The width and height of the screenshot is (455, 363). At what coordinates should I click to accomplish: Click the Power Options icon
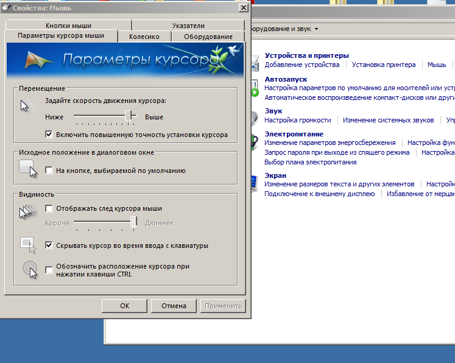255,141
